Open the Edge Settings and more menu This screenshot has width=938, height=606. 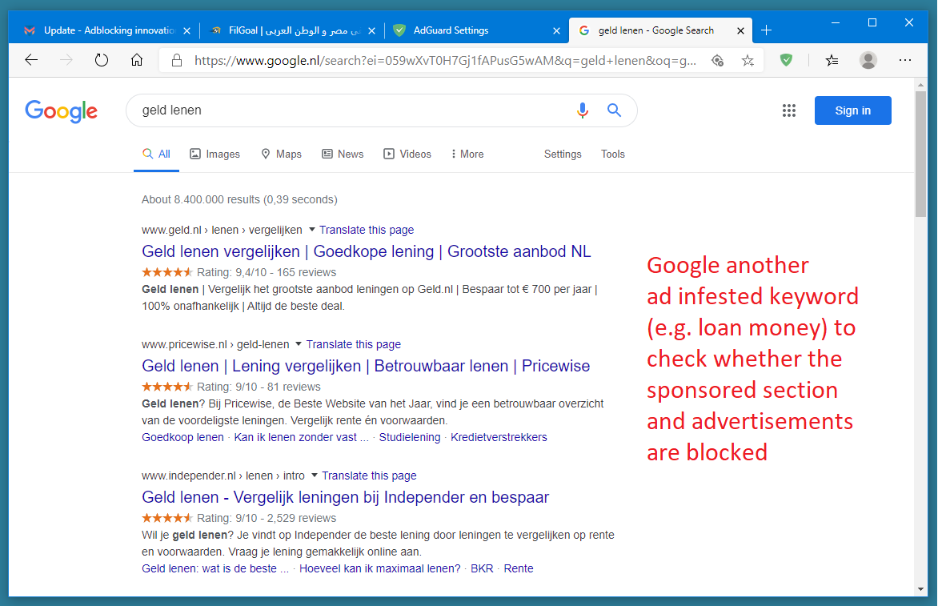905,60
